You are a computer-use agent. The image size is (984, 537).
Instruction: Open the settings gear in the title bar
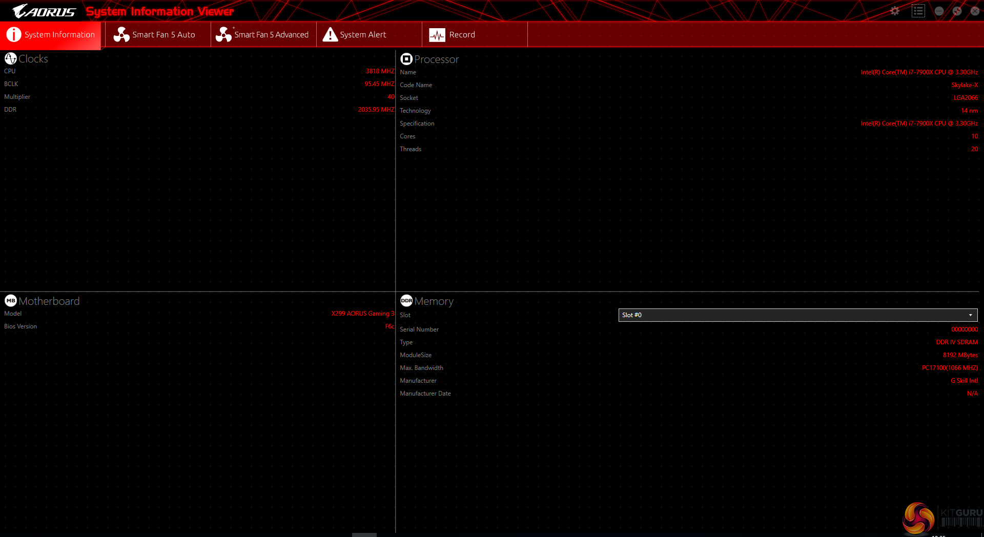tap(895, 11)
